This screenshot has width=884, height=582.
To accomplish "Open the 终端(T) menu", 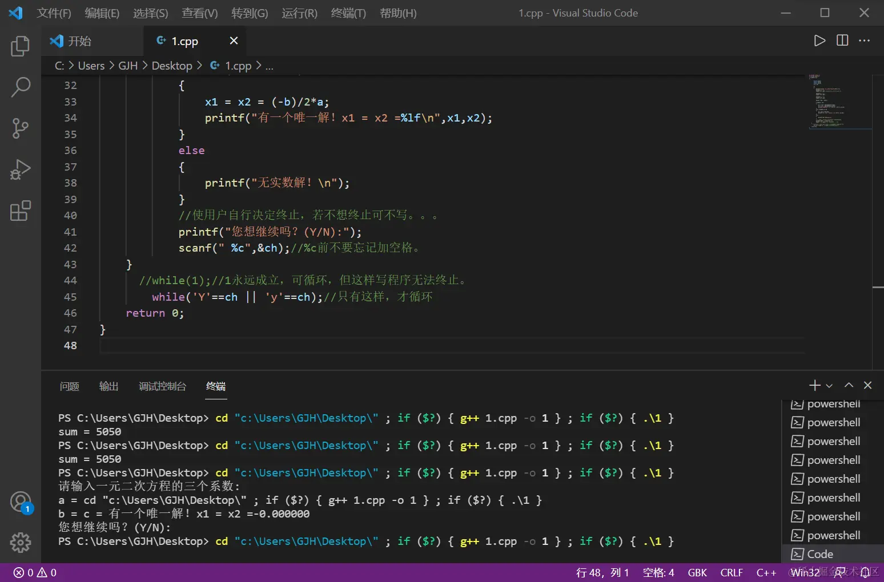I will [348, 13].
